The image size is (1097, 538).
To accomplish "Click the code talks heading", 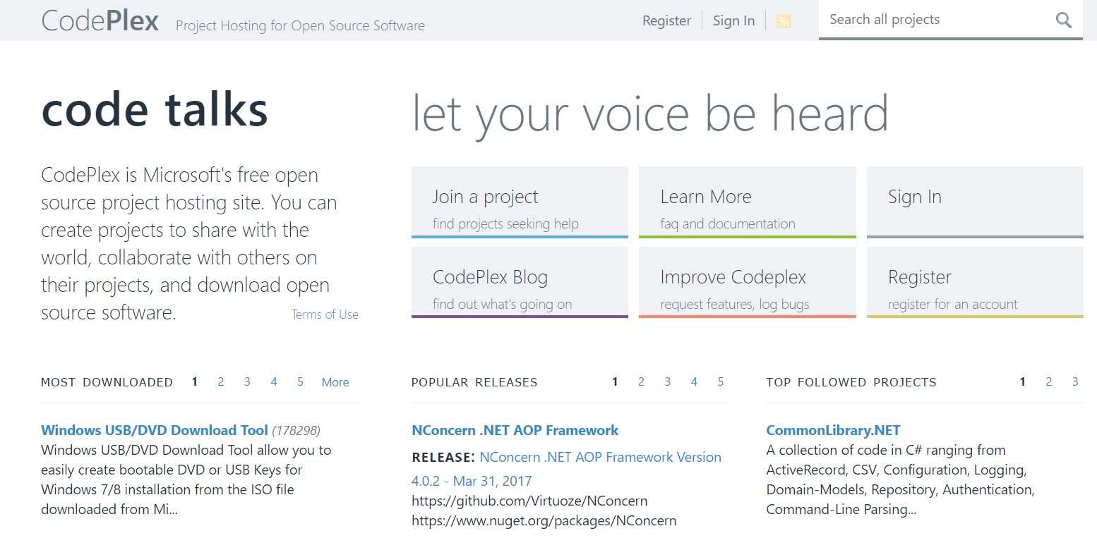I will pyautogui.click(x=155, y=109).
